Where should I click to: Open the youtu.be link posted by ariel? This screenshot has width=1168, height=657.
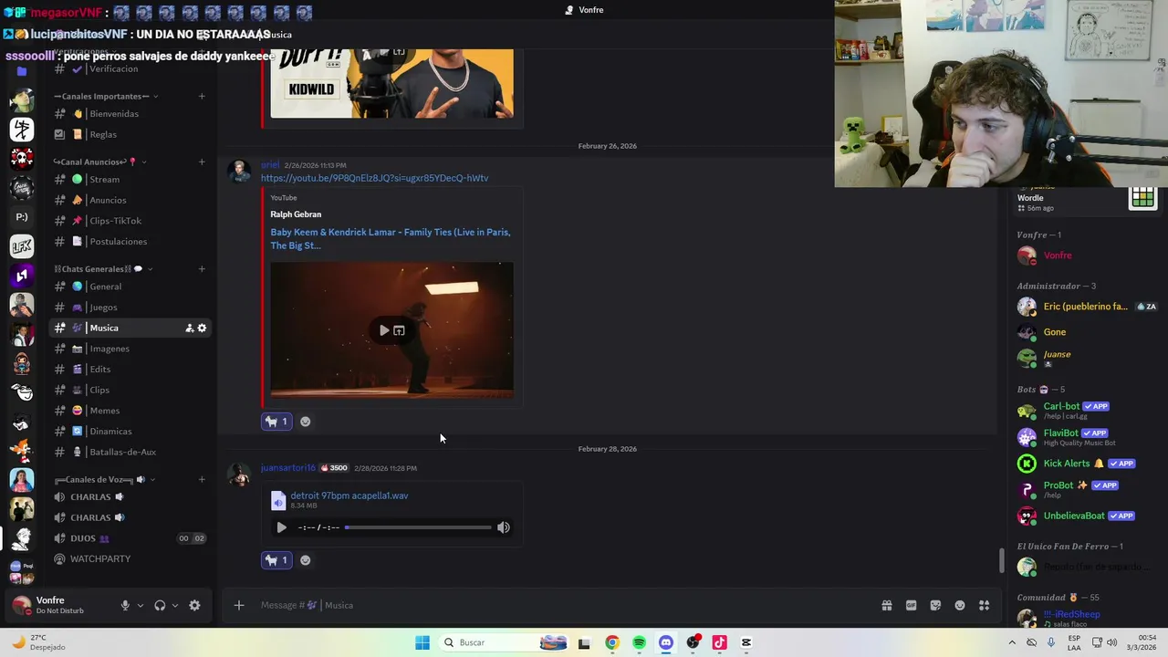click(x=374, y=178)
